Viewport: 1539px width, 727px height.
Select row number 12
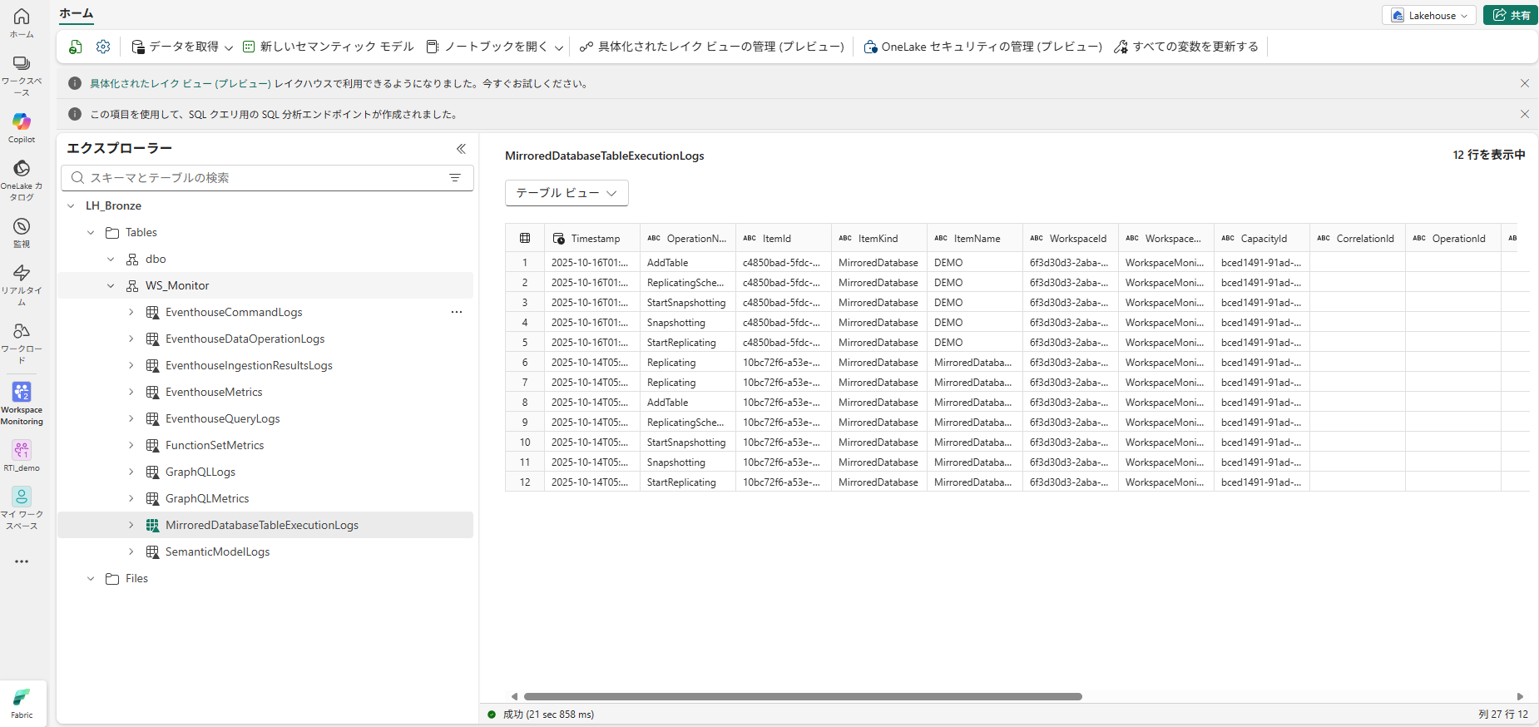[525, 482]
